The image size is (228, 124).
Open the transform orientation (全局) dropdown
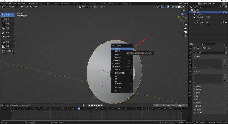[x=84, y=7]
